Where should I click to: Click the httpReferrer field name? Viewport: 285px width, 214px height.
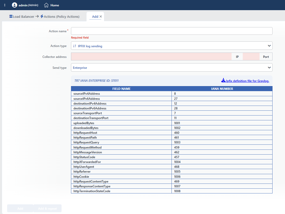(x=82, y=172)
